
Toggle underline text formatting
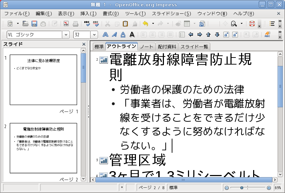click(x=123, y=35)
